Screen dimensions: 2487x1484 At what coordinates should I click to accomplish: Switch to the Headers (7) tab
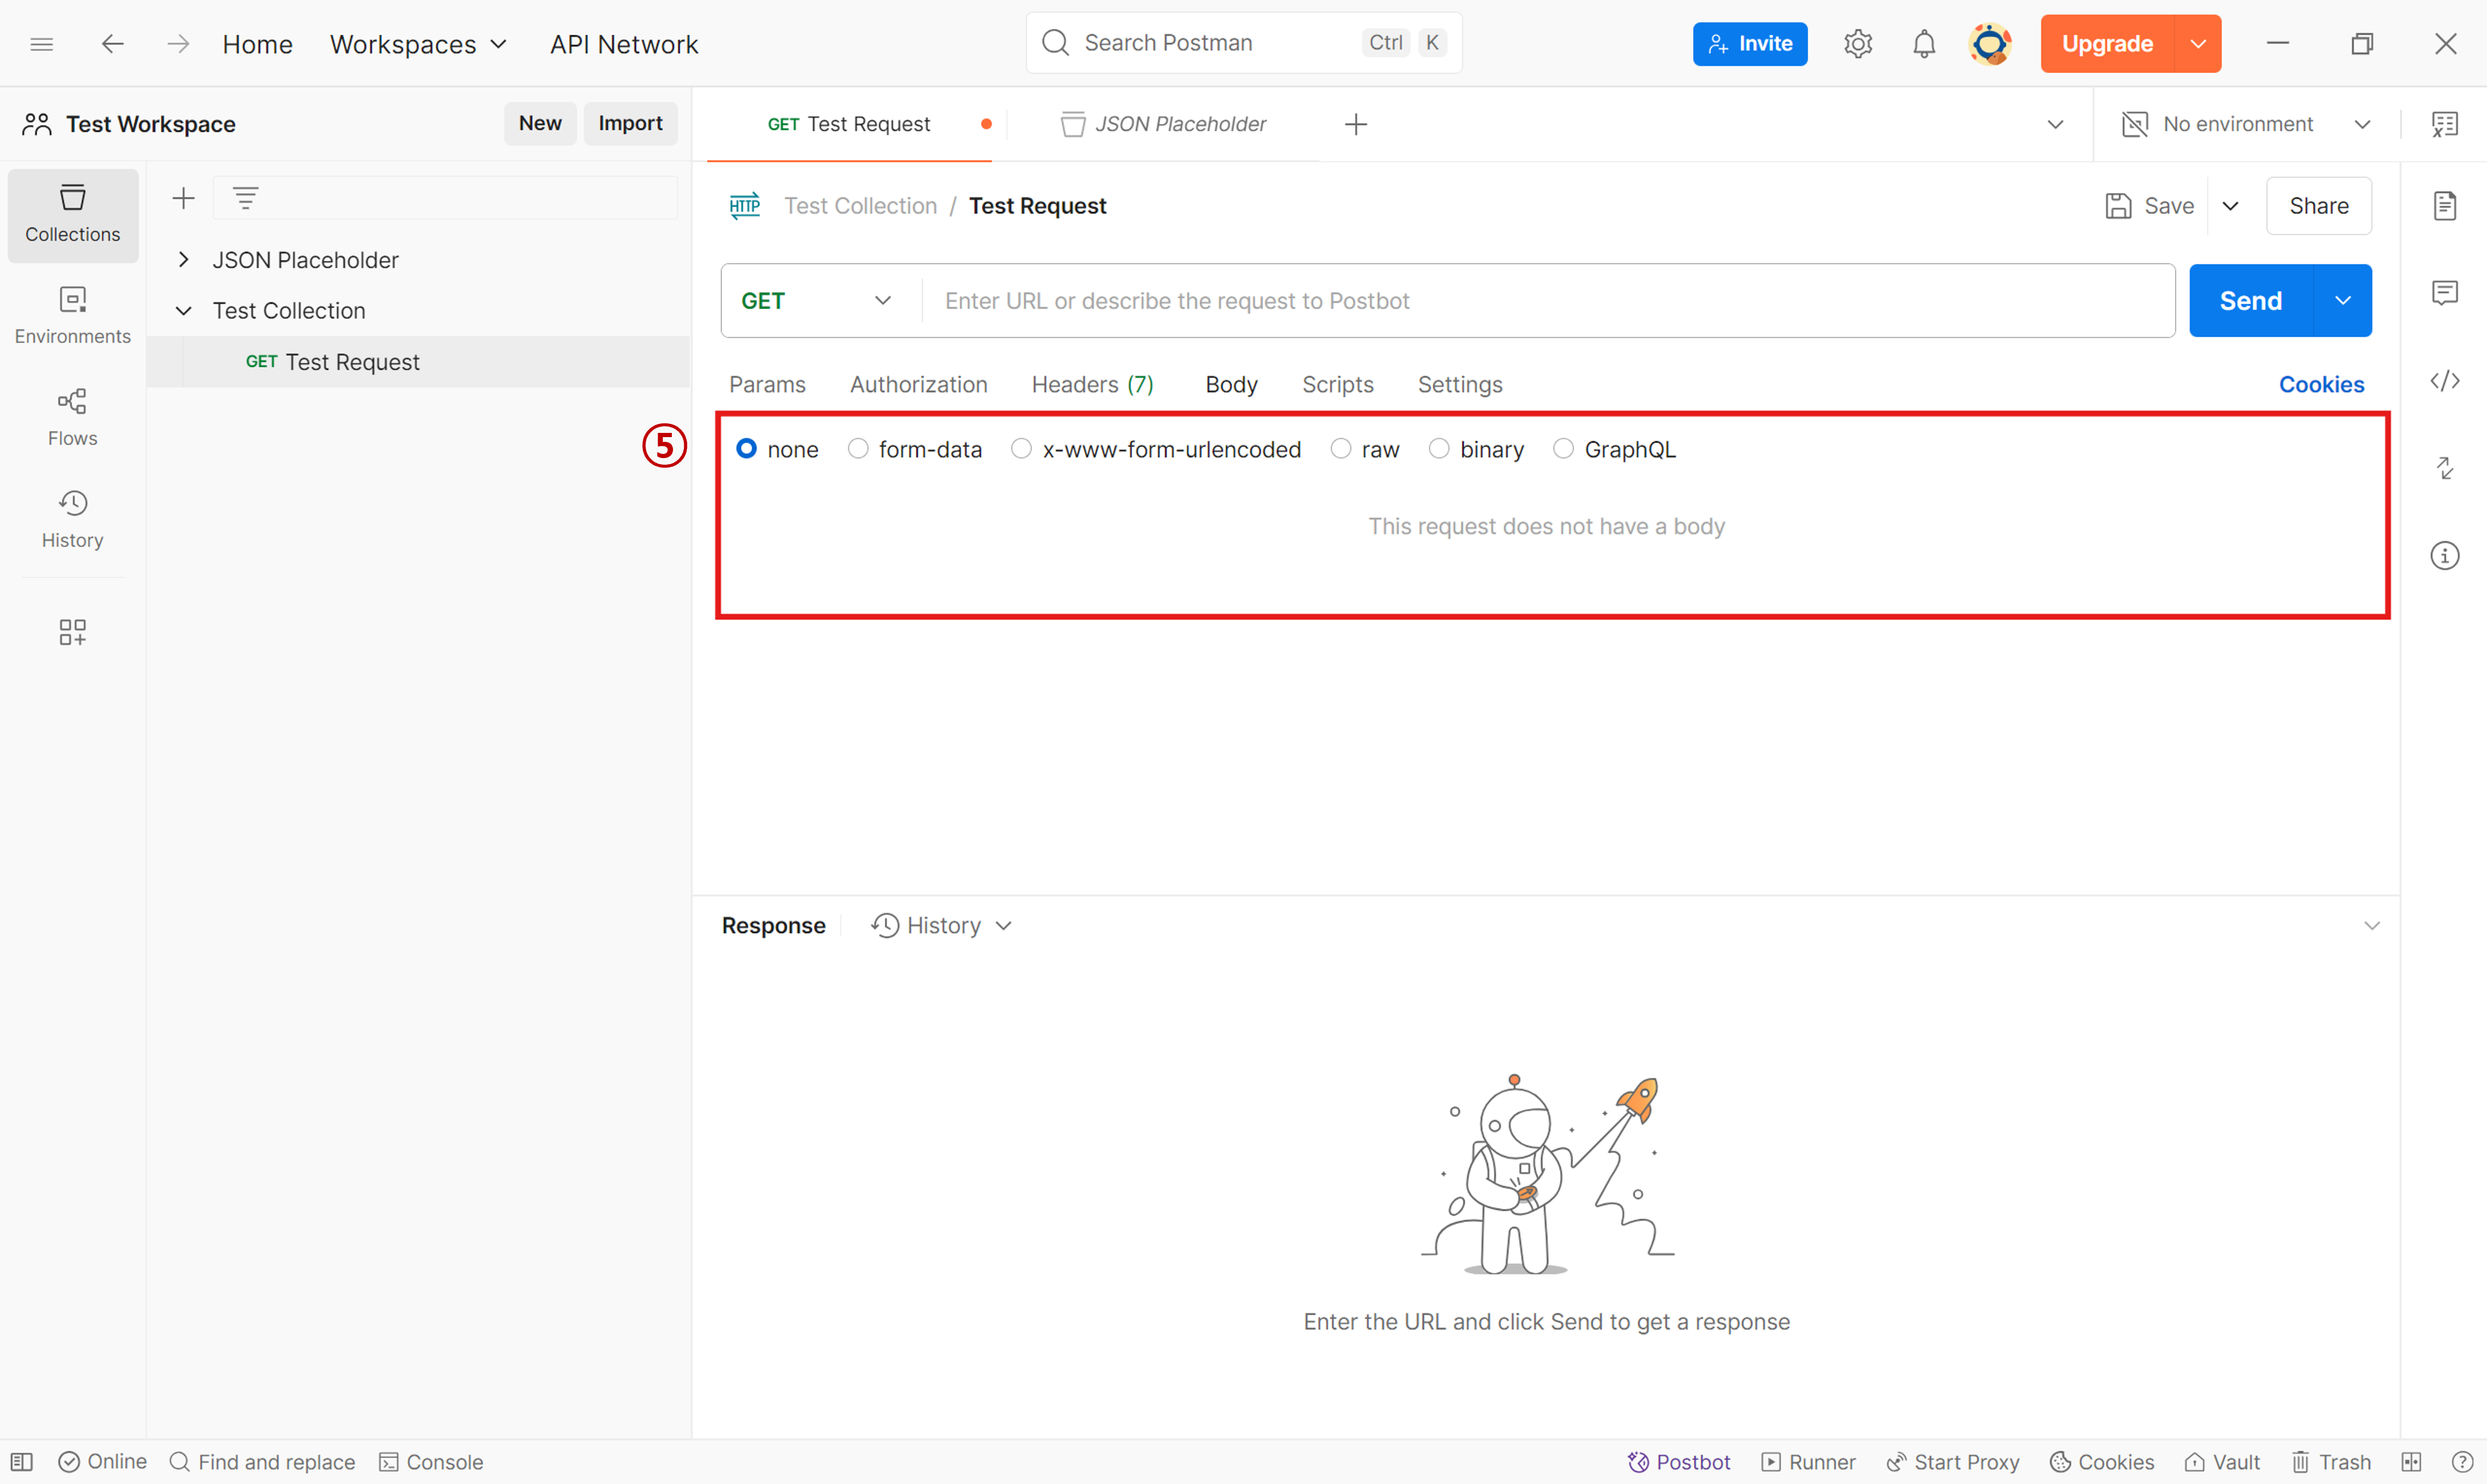click(1092, 385)
